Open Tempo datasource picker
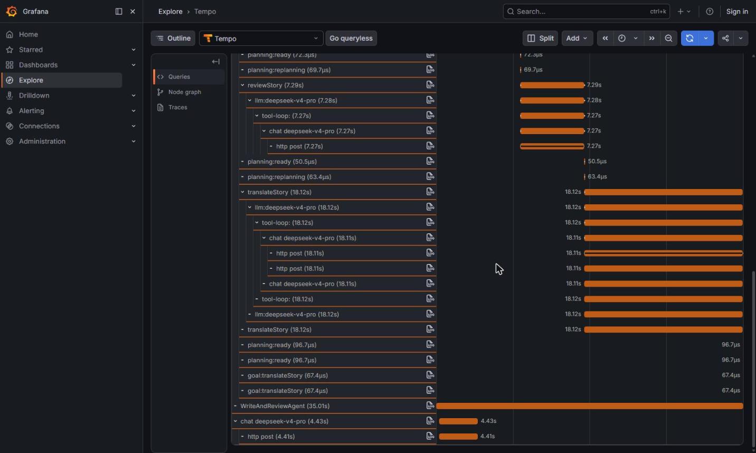 [261, 38]
